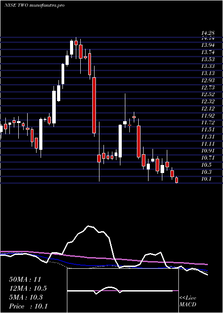Click the 13.74 price axis label
Image resolution: width=223 pixels, height=313 pixels.
coord(208,52)
